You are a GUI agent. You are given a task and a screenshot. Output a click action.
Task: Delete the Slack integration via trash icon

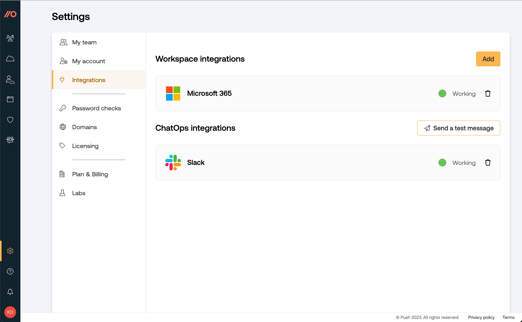point(488,163)
